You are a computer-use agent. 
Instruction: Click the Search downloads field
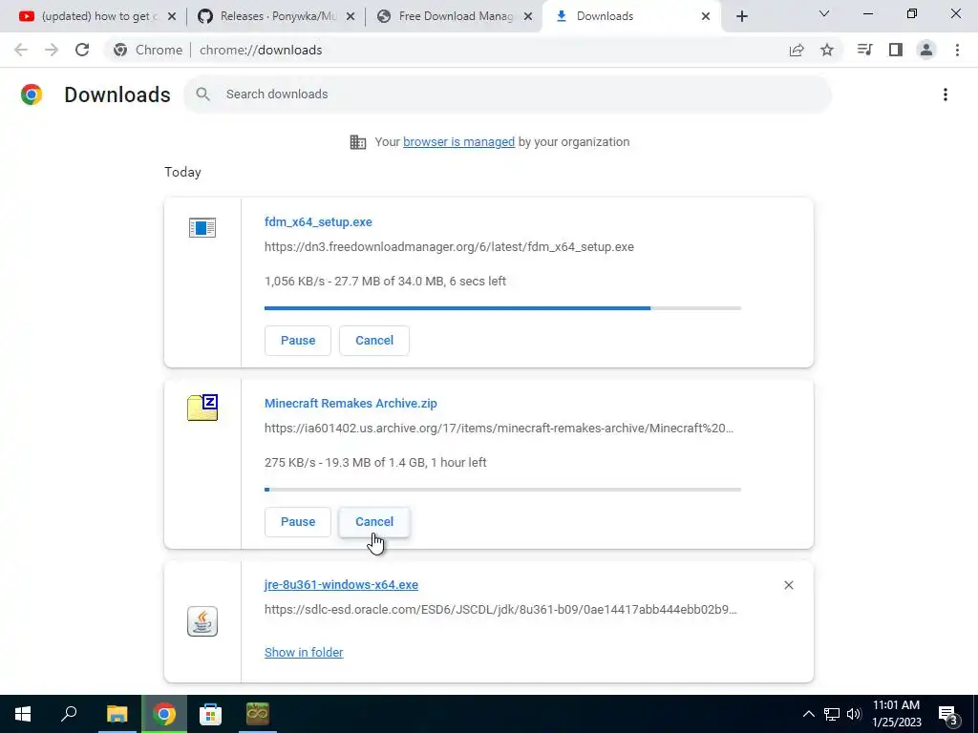click(x=508, y=94)
